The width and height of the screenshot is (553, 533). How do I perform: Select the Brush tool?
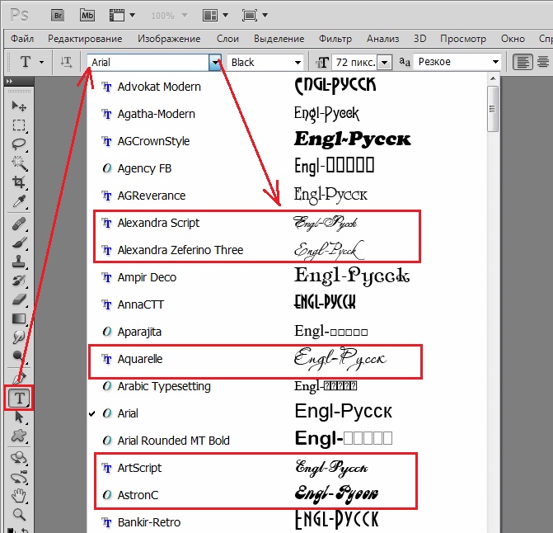coord(19,243)
